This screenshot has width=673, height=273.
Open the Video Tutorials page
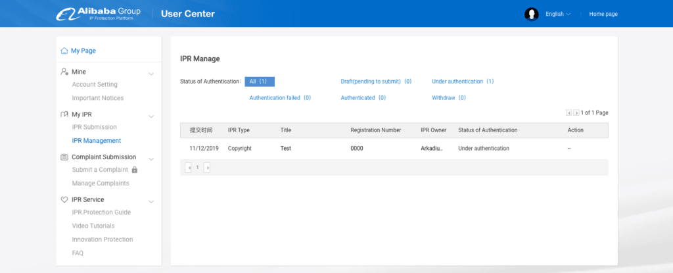point(93,226)
